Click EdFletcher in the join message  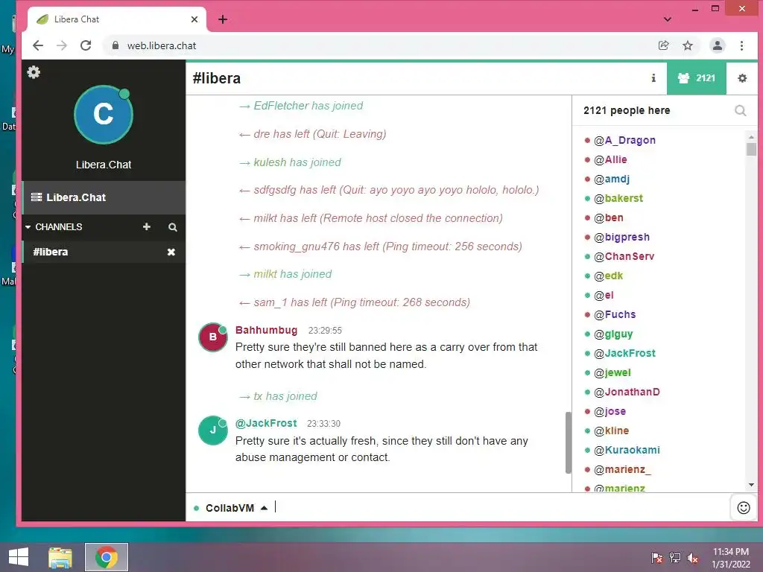(281, 106)
